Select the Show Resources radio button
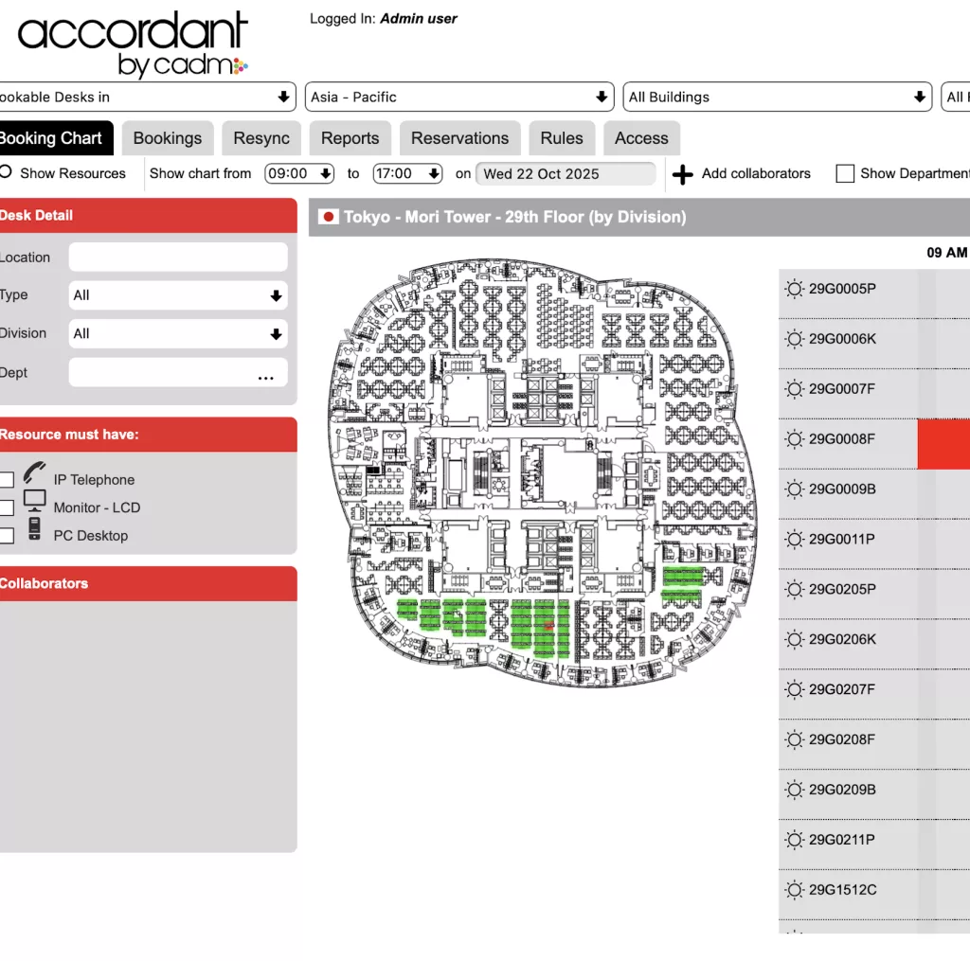The width and height of the screenshot is (970, 961). click(6, 173)
